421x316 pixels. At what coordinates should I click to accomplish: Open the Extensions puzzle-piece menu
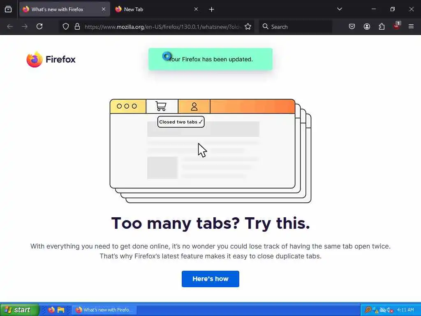click(x=382, y=26)
